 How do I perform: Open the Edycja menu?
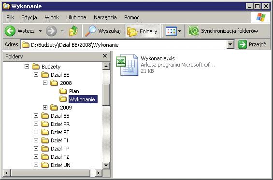(29, 17)
